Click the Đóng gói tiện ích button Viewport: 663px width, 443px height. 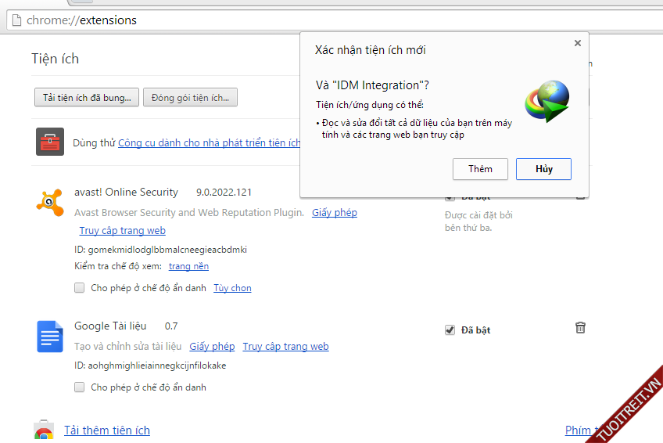[190, 97]
